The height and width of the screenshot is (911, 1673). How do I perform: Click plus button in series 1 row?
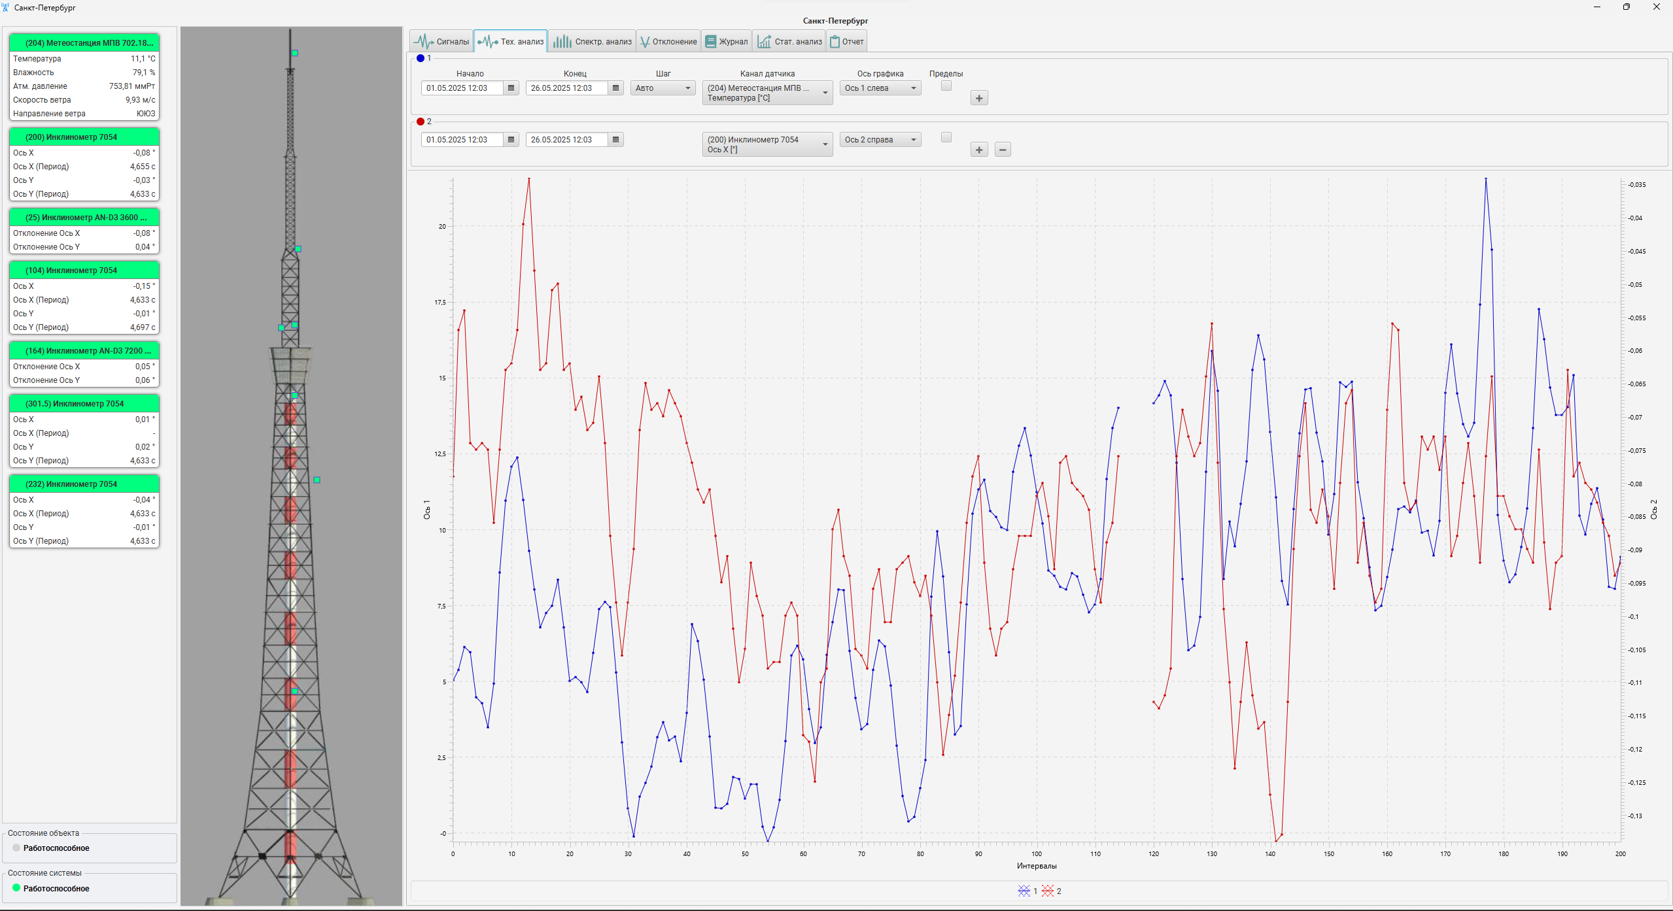coord(978,99)
